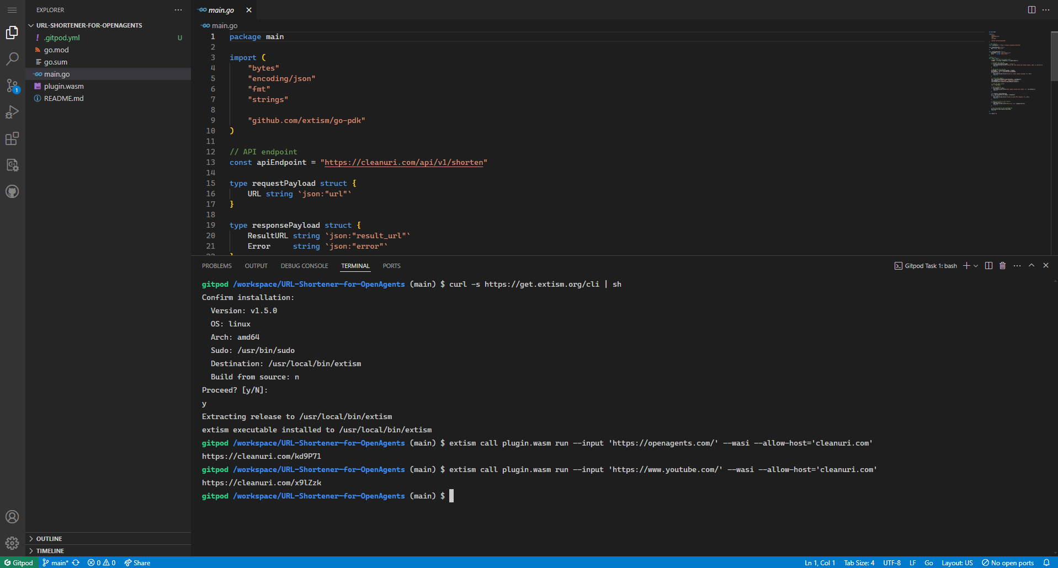
Task: Maximize the terminal panel size
Action: pos(1032,266)
